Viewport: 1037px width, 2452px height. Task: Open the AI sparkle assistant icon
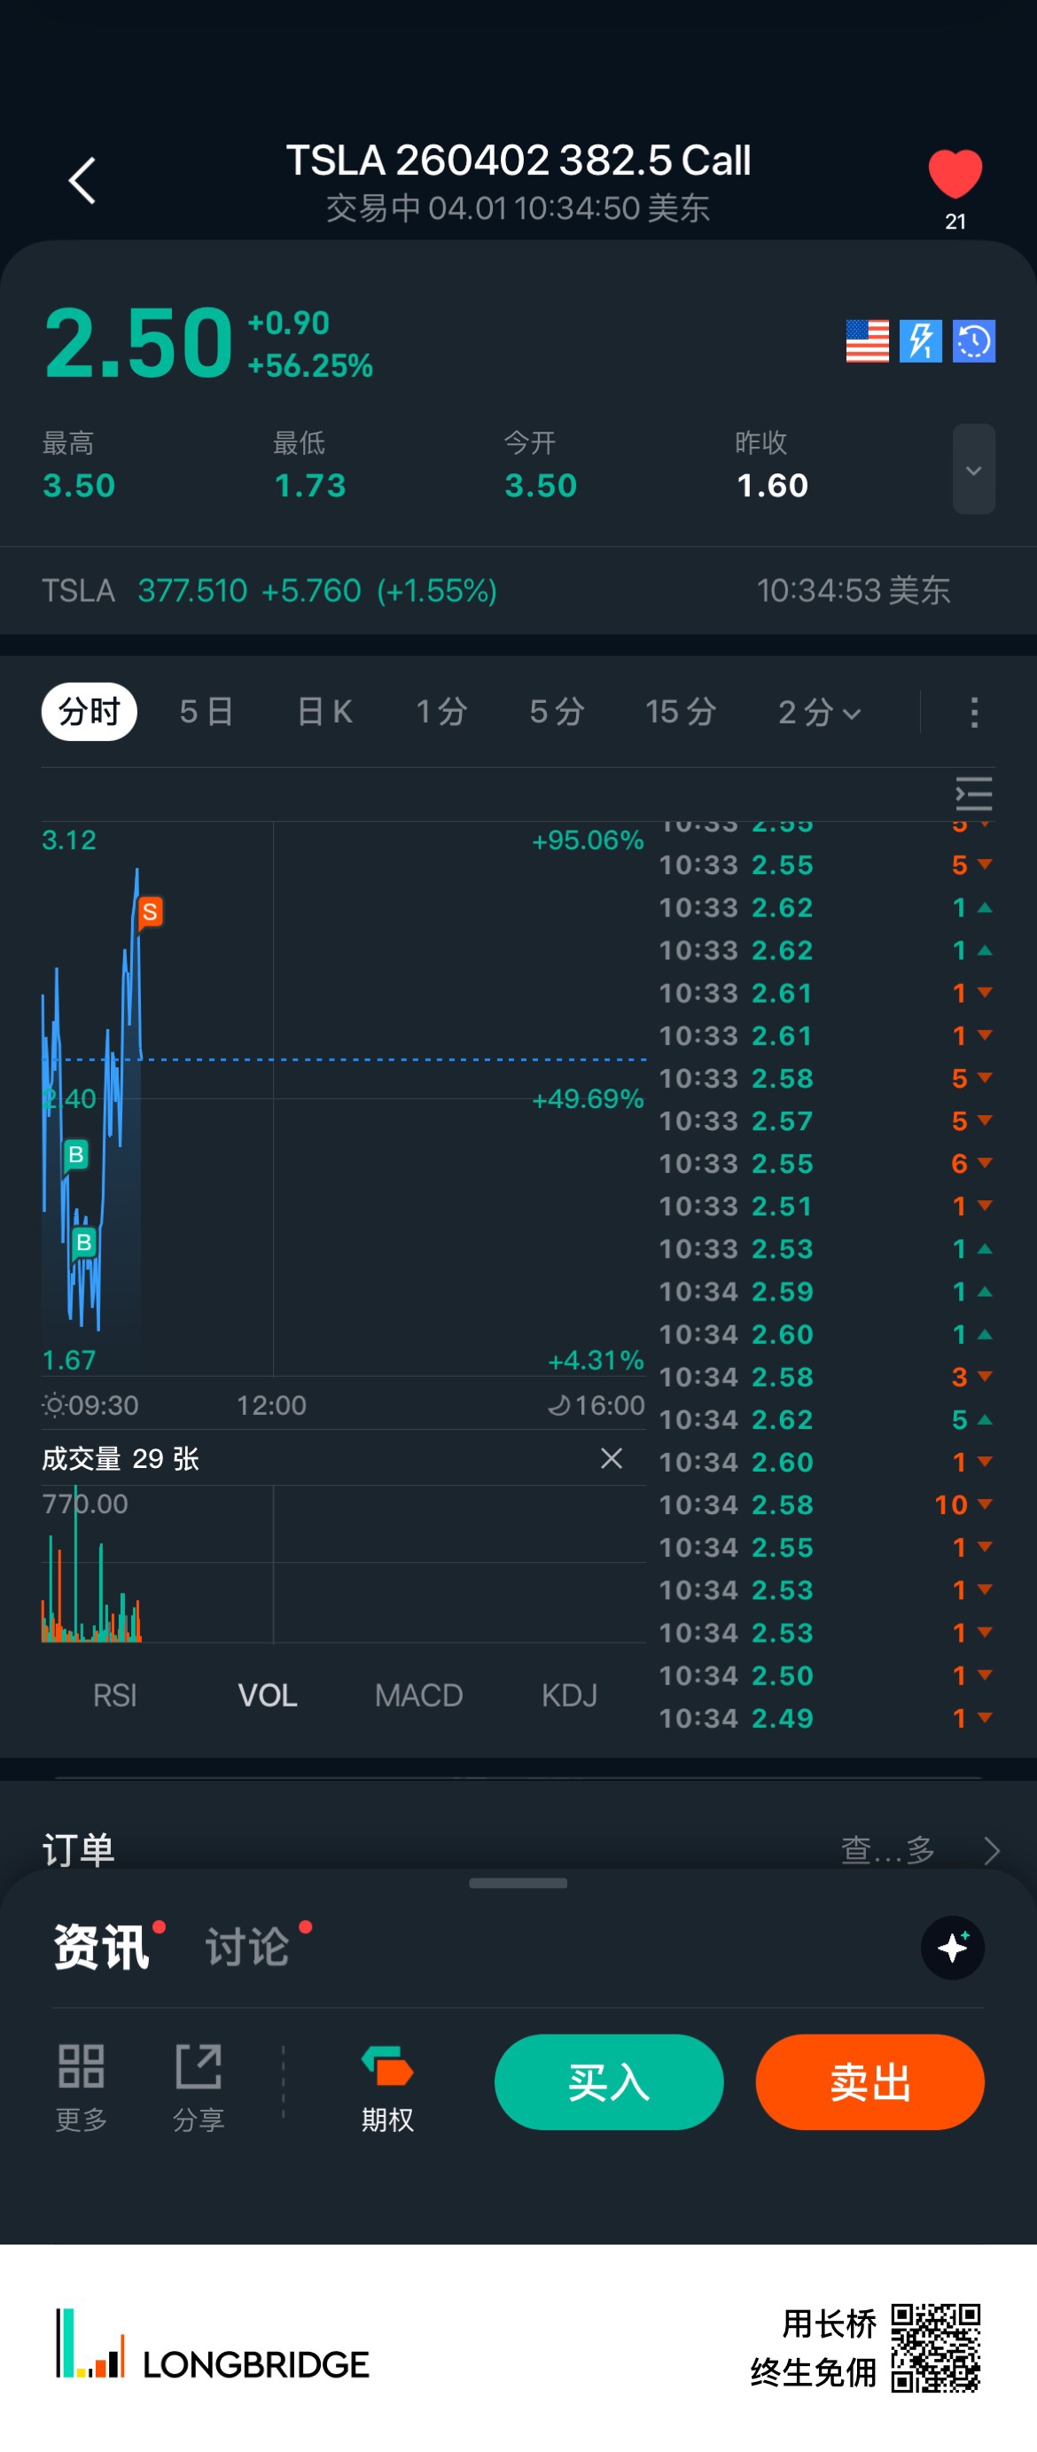point(951,1948)
